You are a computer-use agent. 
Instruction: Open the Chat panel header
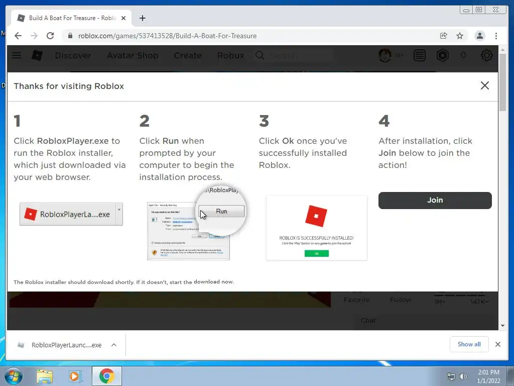click(x=368, y=320)
